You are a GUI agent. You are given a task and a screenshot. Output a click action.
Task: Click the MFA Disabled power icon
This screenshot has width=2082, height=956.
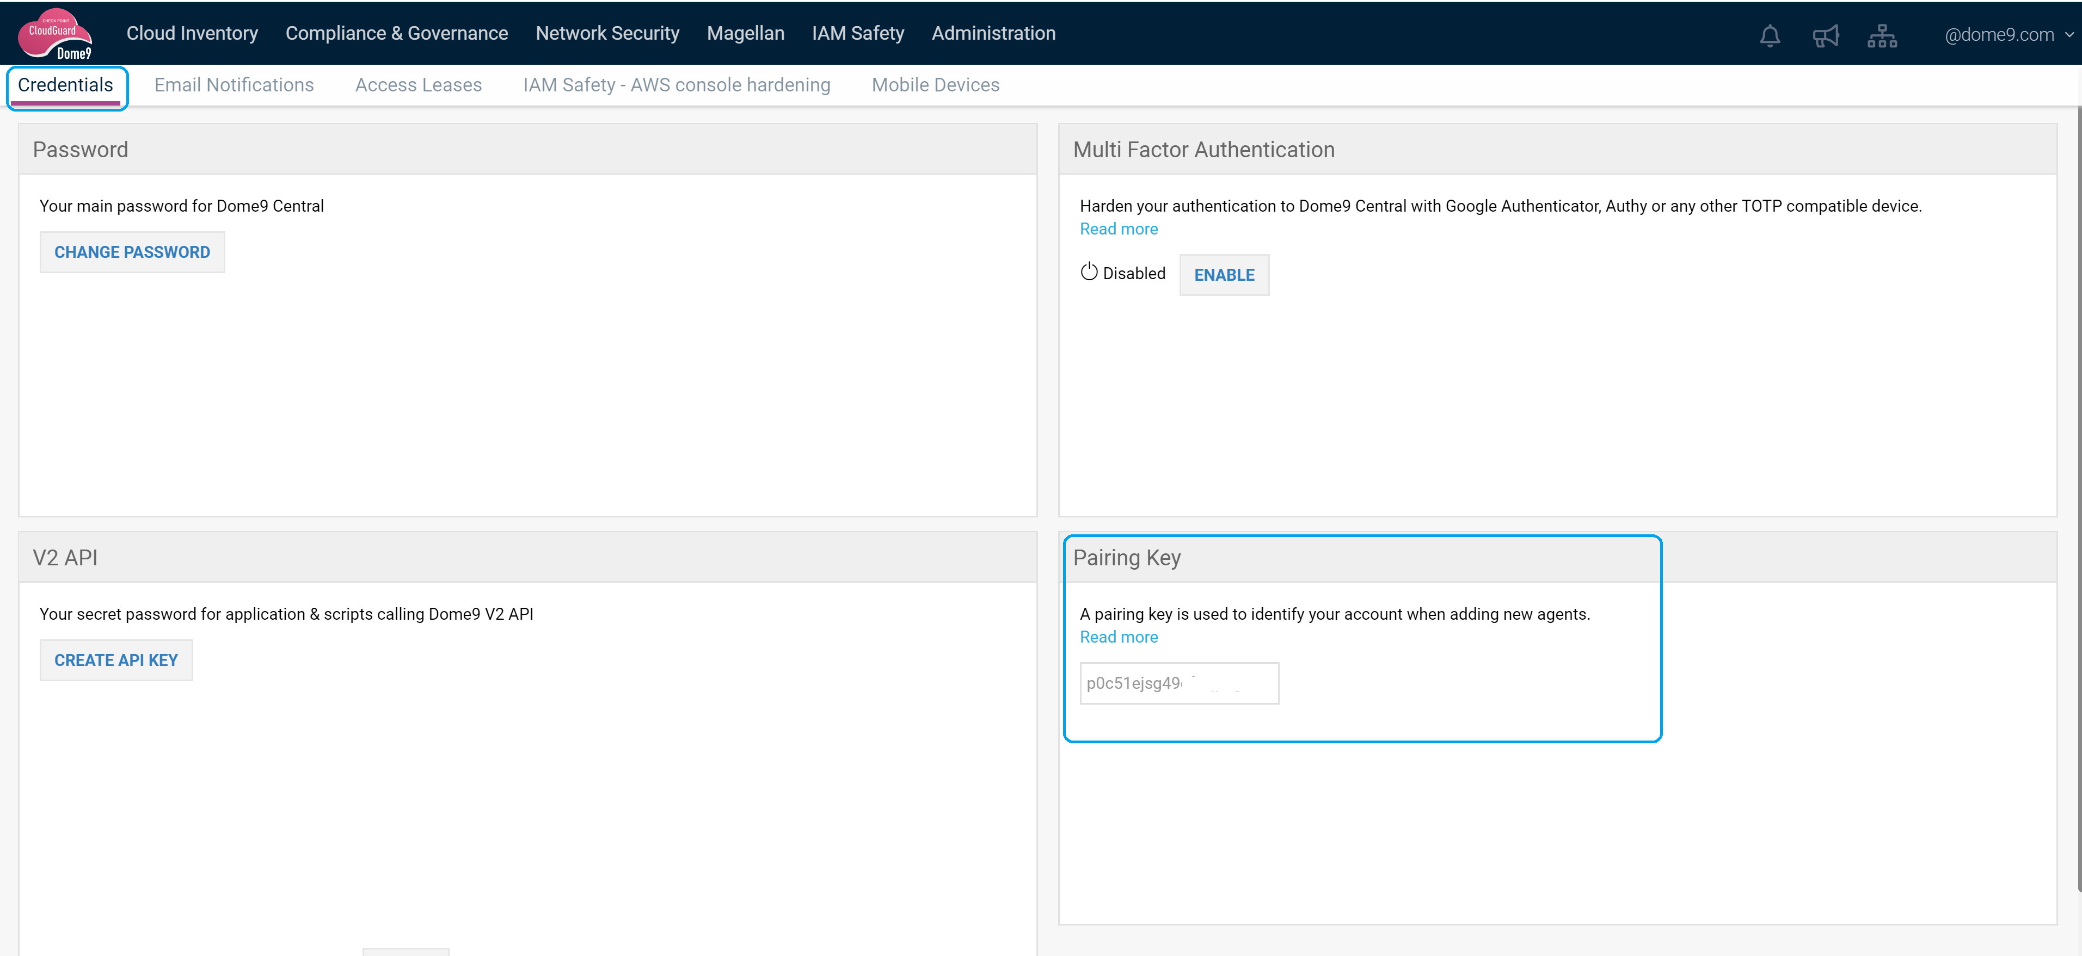tap(1089, 273)
